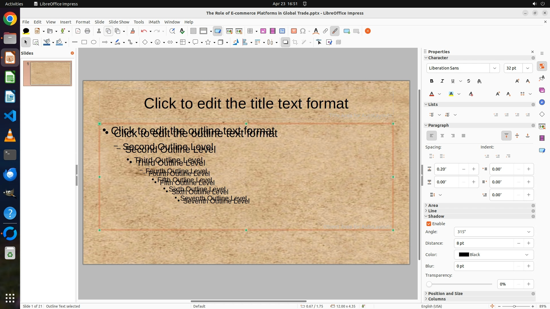The image size is (550, 309).
Task: Click the Insert Special Character icon
Action: click(x=303, y=31)
